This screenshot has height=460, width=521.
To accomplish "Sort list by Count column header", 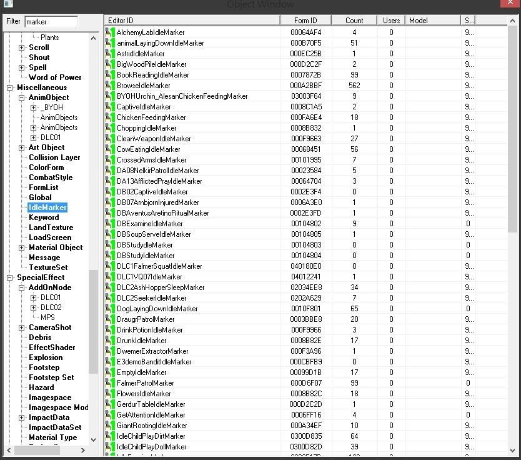I will pos(354,21).
